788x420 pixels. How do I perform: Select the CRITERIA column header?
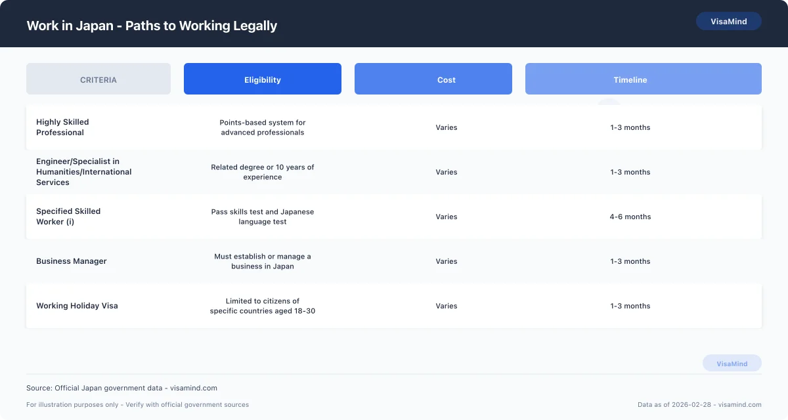pyautogui.click(x=98, y=79)
